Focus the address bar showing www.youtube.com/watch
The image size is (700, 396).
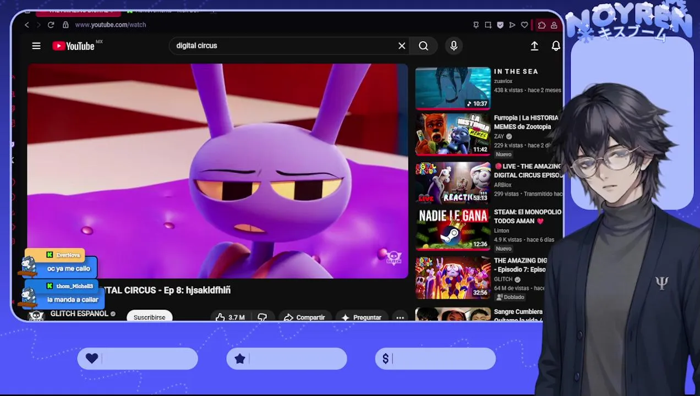[111, 25]
